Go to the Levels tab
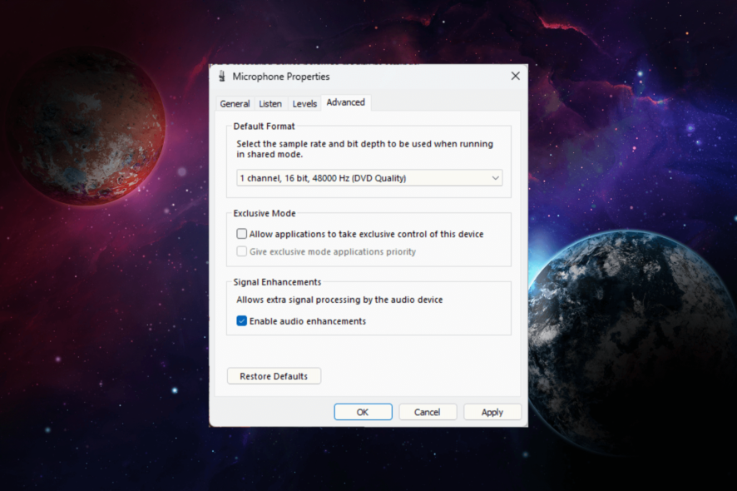The height and width of the screenshot is (491, 737). tap(304, 103)
